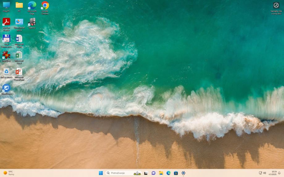
Task: Open File Explorer from the taskbar
Action: (161, 173)
